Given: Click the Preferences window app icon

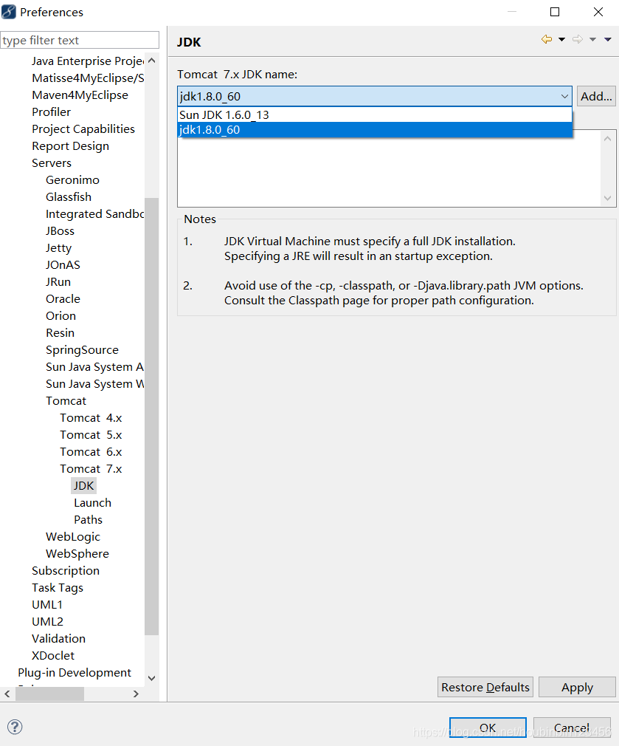Looking at the screenshot, I should pos(9,12).
